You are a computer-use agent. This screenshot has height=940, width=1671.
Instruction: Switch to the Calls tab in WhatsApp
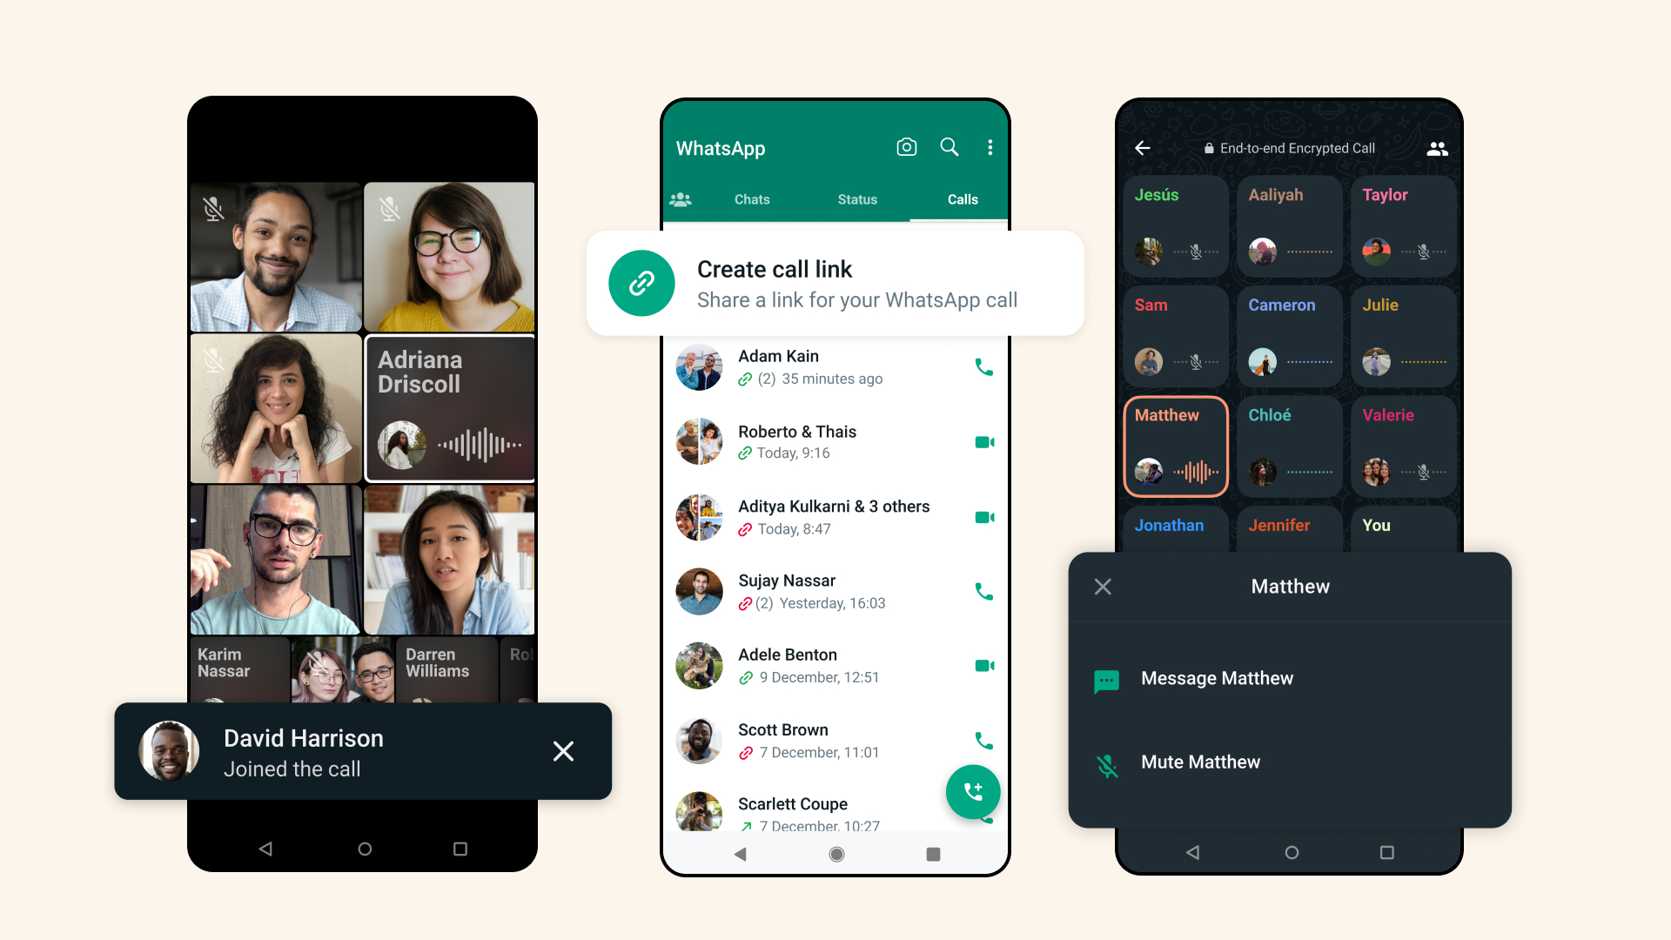(962, 198)
